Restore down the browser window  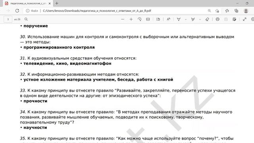(x=247, y=4)
